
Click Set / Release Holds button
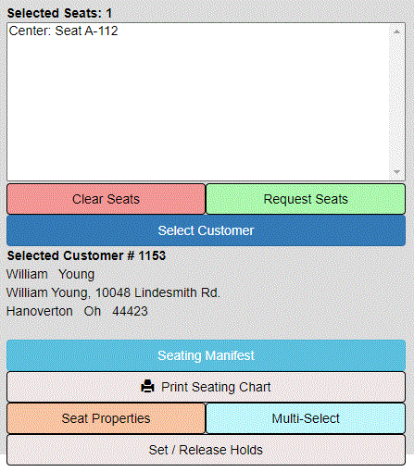206,450
